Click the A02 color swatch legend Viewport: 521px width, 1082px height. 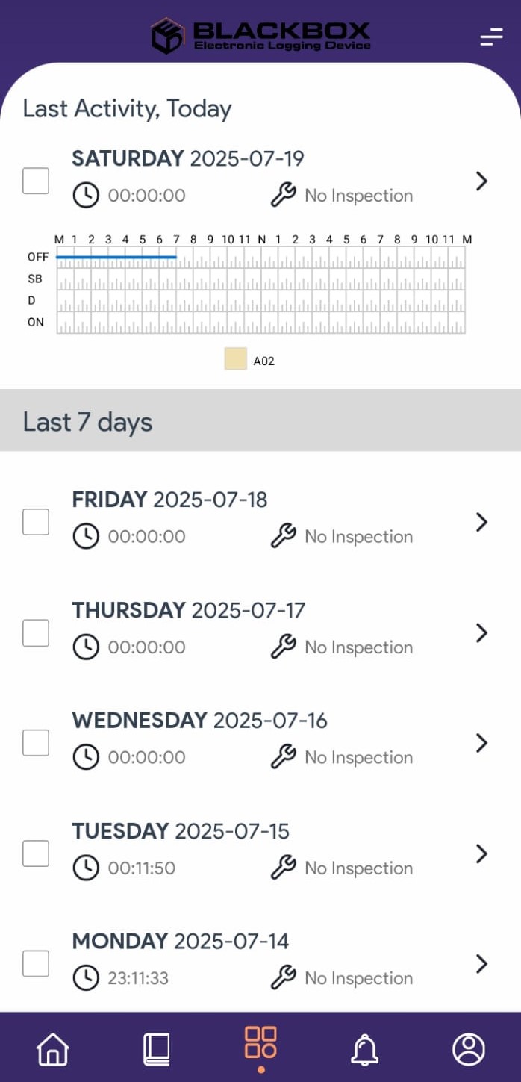(236, 359)
